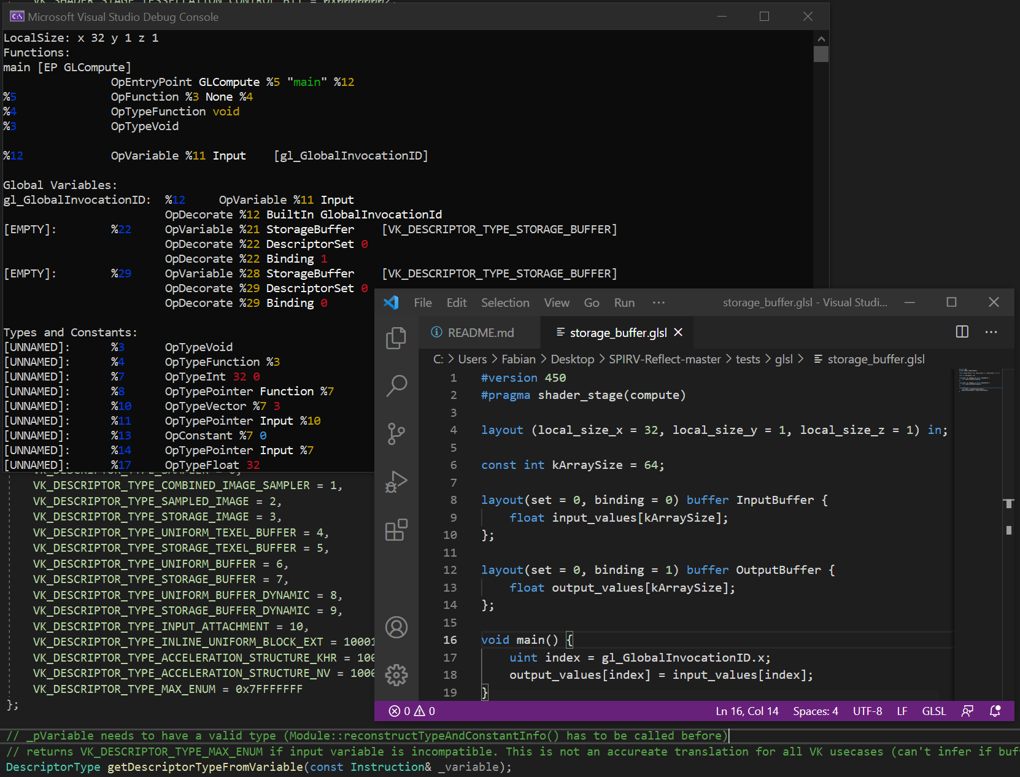The height and width of the screenshot is (777, 1020).
Task: Open the Go menu
Action: (x=592, y=303)
